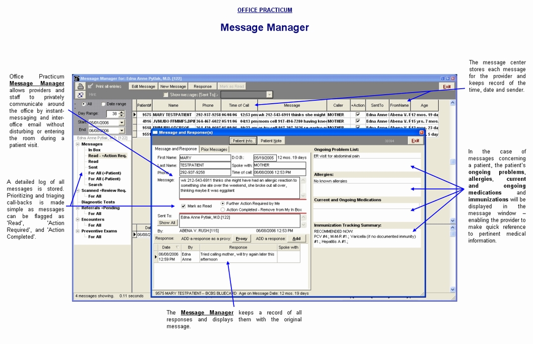This screenshot has width=533, height=344.
Task: Click the Message text box
Action: (240, 188)
